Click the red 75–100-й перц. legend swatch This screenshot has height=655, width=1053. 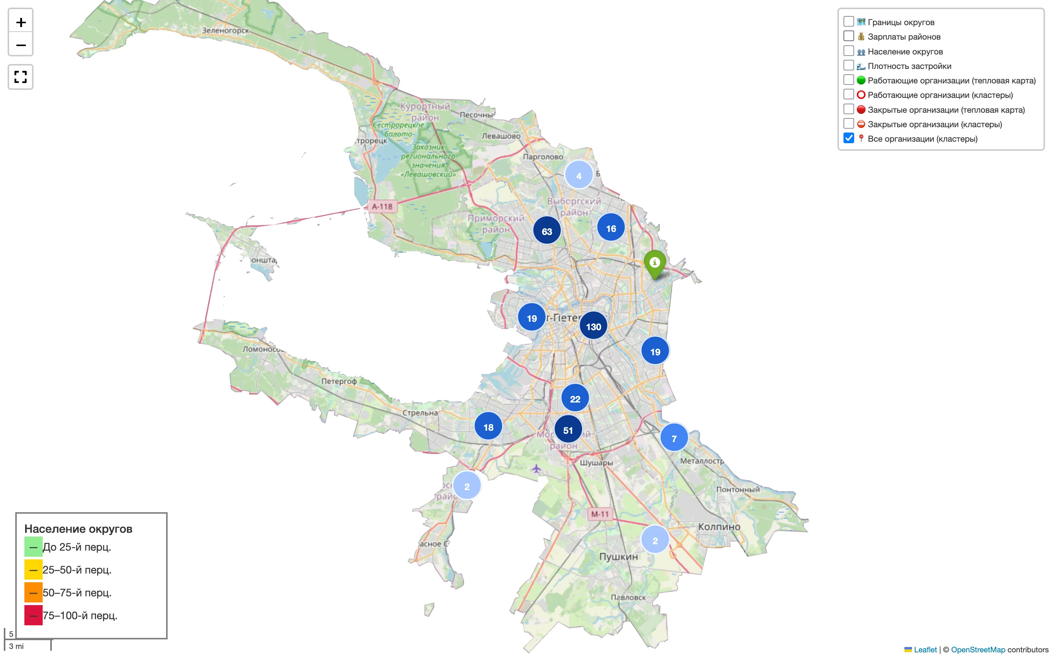[x=34, y=615]
